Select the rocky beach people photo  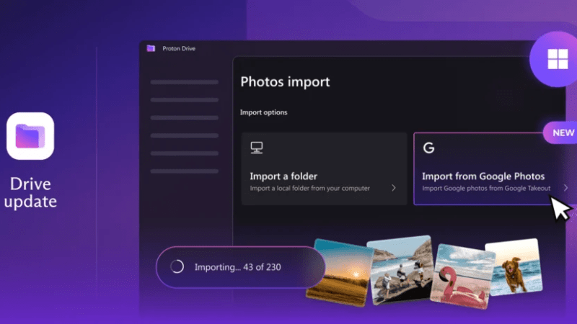pos(402,270)
